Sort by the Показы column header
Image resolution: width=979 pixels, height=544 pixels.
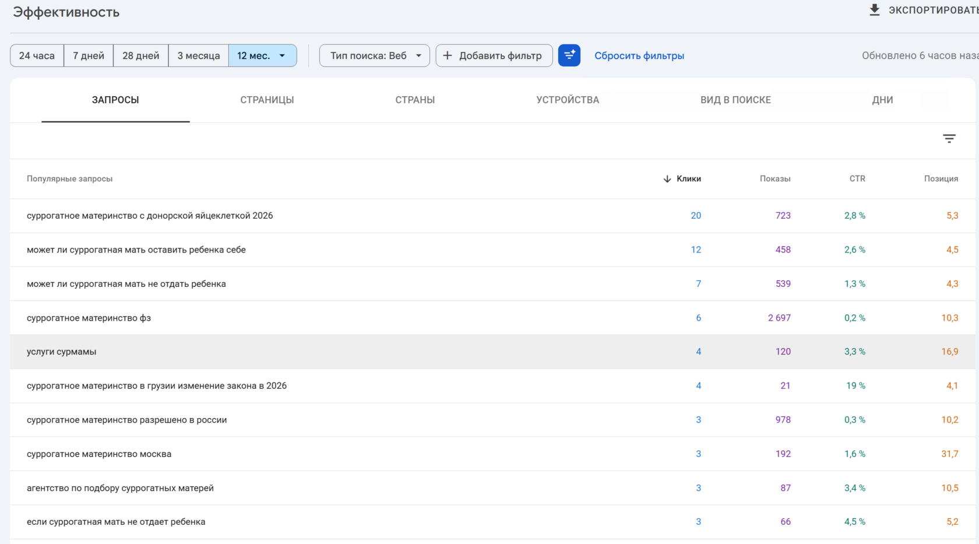pyautogui.click(x=775, y=179)
